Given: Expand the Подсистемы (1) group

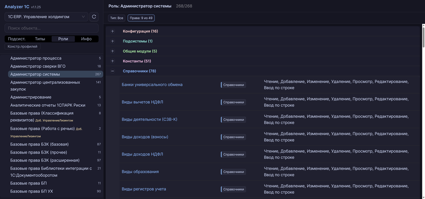Looking at the screenshot, I should (x=112, y=41).
